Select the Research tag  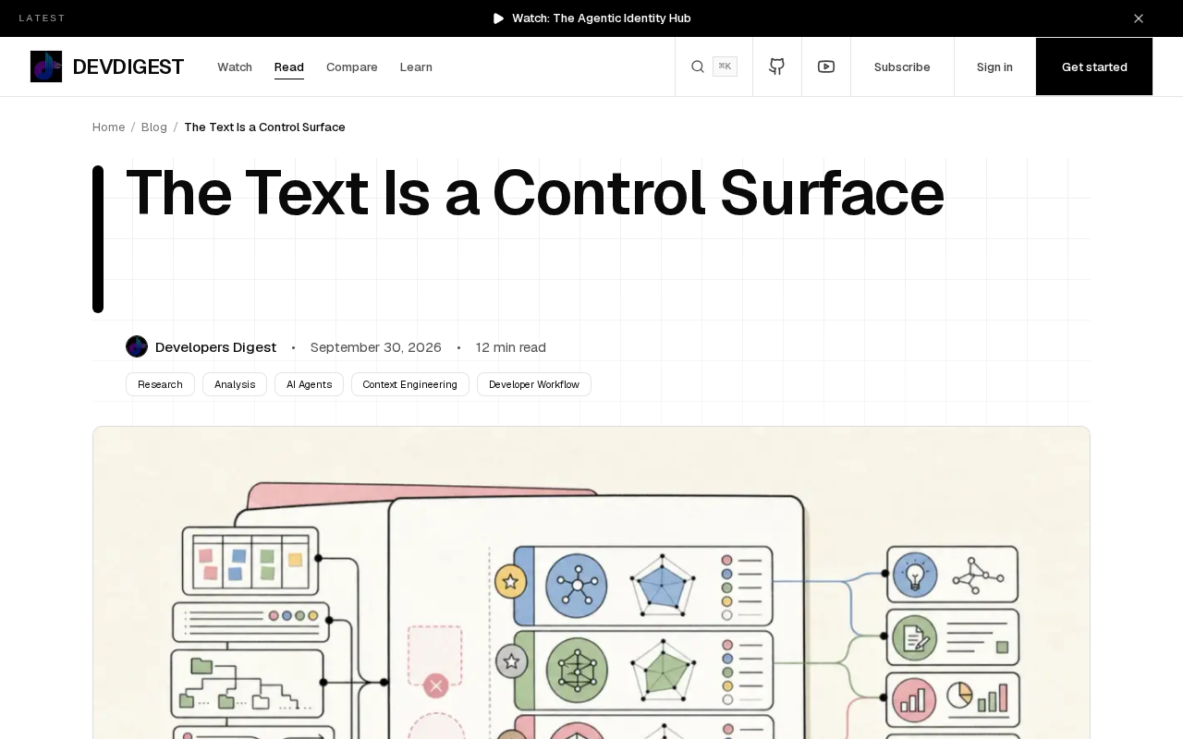[160, 384]
